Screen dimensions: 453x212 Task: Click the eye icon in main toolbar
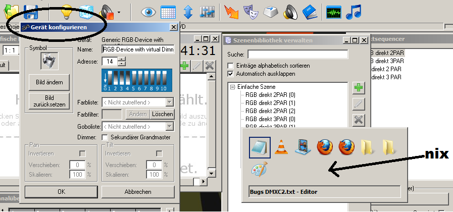(x=148, y=11)
